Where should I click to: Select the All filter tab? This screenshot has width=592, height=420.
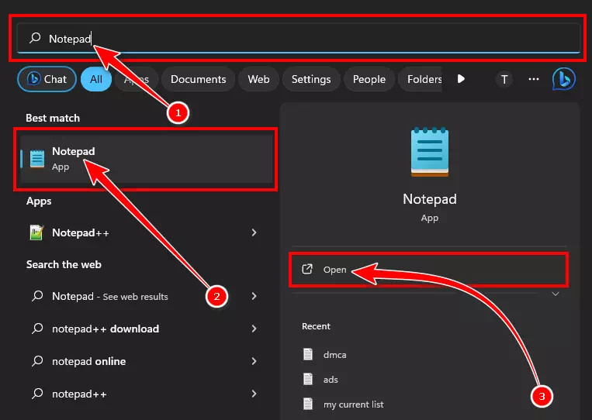(x=96, y=79)
